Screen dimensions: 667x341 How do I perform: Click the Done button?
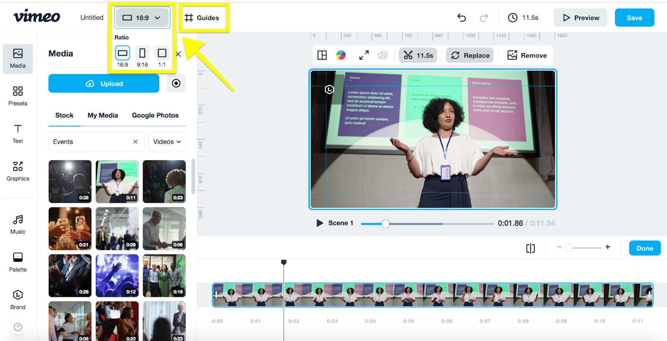point(645,248)
